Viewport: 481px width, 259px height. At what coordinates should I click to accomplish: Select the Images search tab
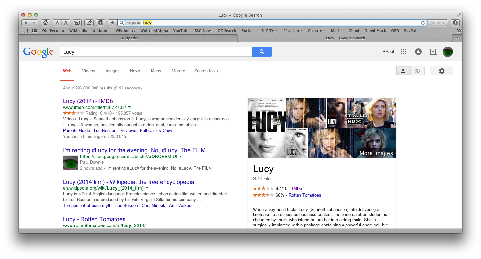(112, 71)
